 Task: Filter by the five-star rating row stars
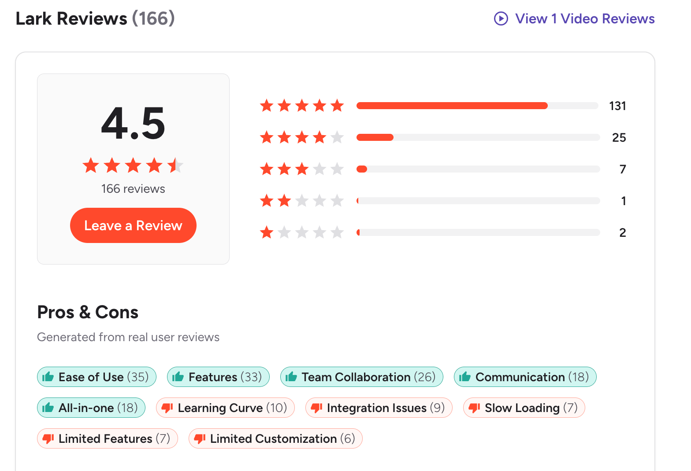(302, 106)
